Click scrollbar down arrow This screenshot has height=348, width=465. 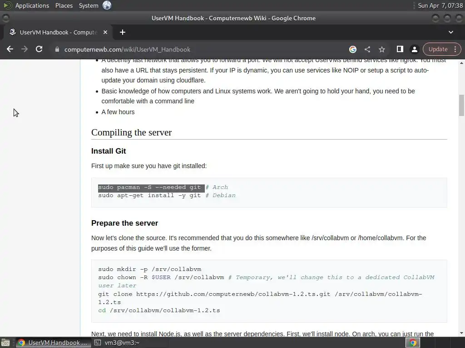(461, 333)
